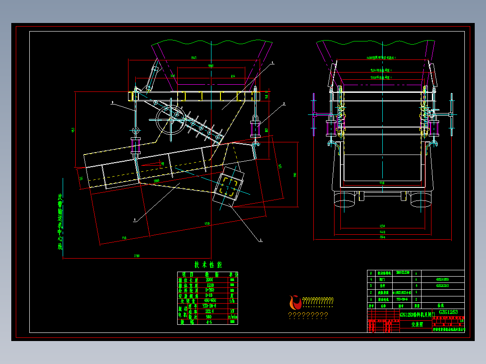Viewport: 486px width, 364px height.
Task: Select the 0-10 angle value
Action: point(209,296)
